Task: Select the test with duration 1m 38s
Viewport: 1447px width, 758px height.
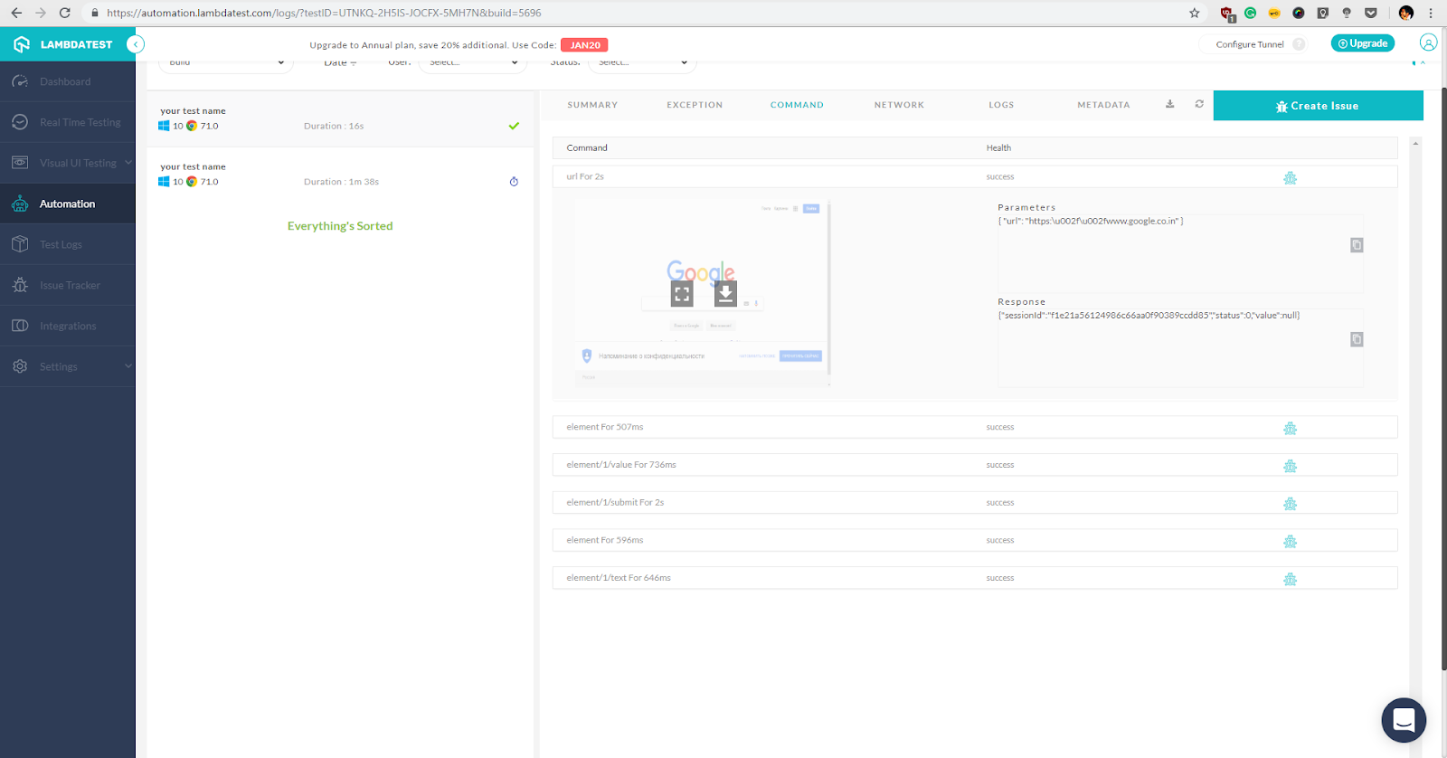Action: coord(339,175)
